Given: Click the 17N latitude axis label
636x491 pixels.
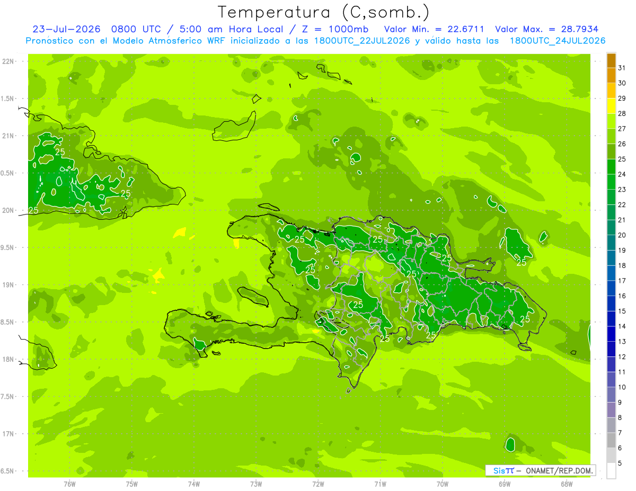Looking at the screenshot, I should (7, 434).
